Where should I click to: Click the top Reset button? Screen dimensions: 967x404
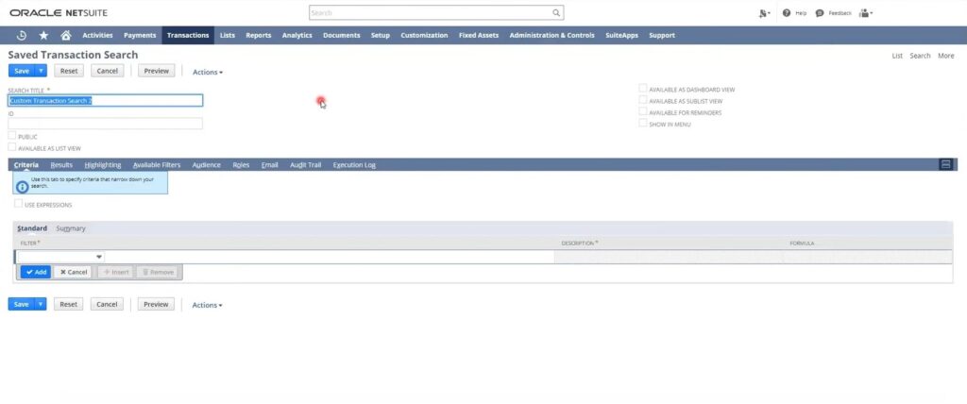[x=69, y=71]
